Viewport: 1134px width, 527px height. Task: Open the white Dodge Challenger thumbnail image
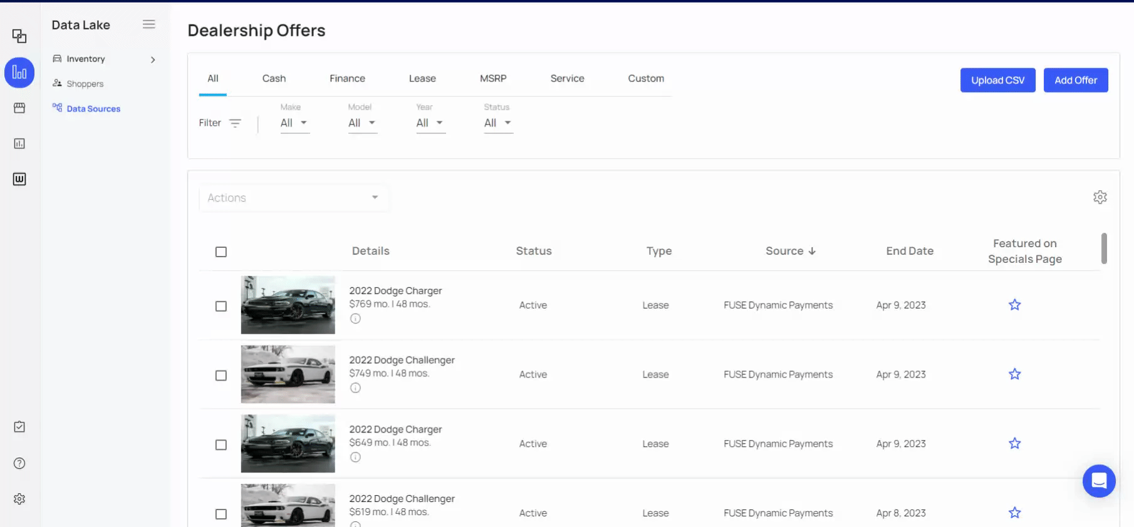pos(288,374)
